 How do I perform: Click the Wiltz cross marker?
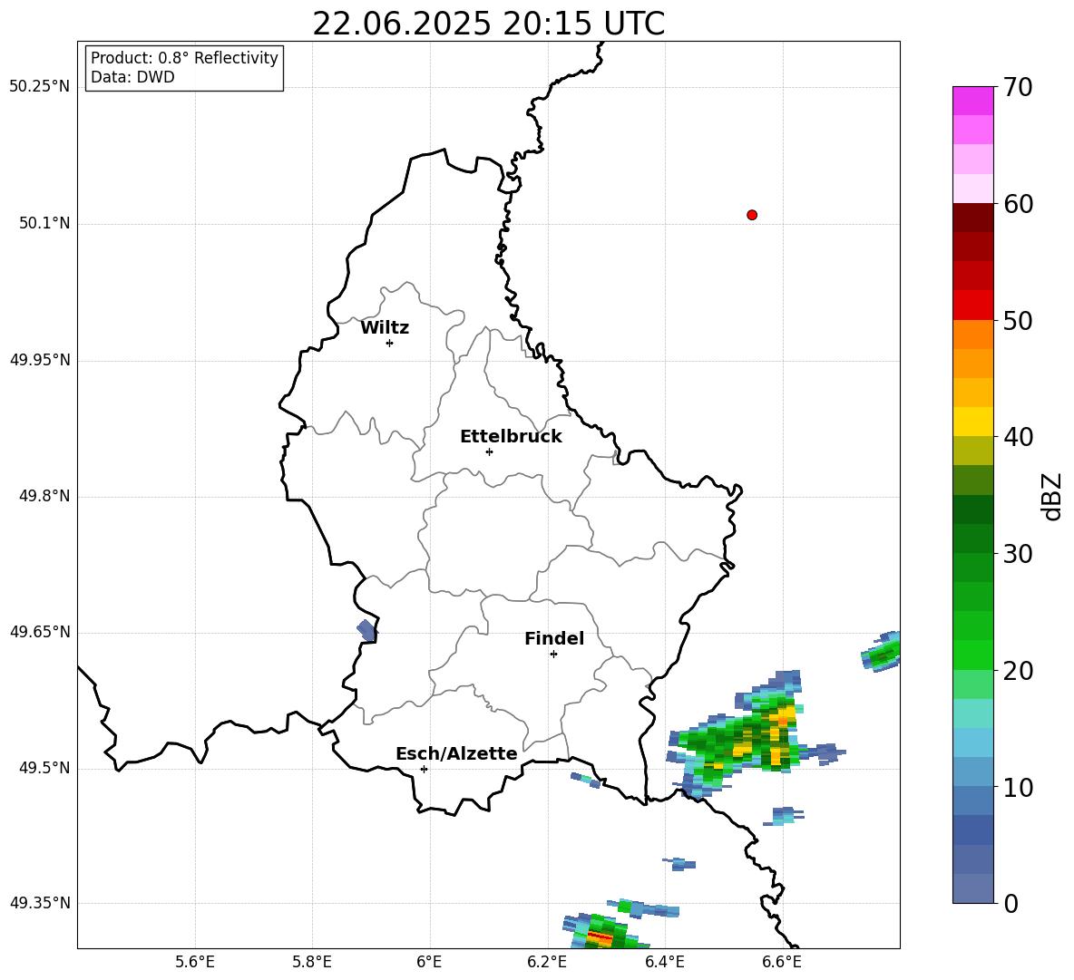[x=390, y=343]
